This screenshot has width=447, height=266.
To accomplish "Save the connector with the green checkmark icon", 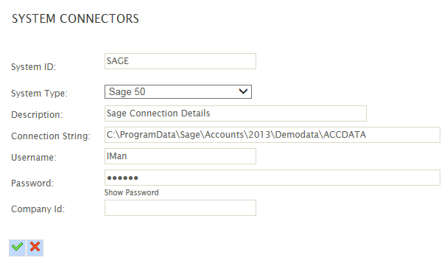I will (17, 248).
